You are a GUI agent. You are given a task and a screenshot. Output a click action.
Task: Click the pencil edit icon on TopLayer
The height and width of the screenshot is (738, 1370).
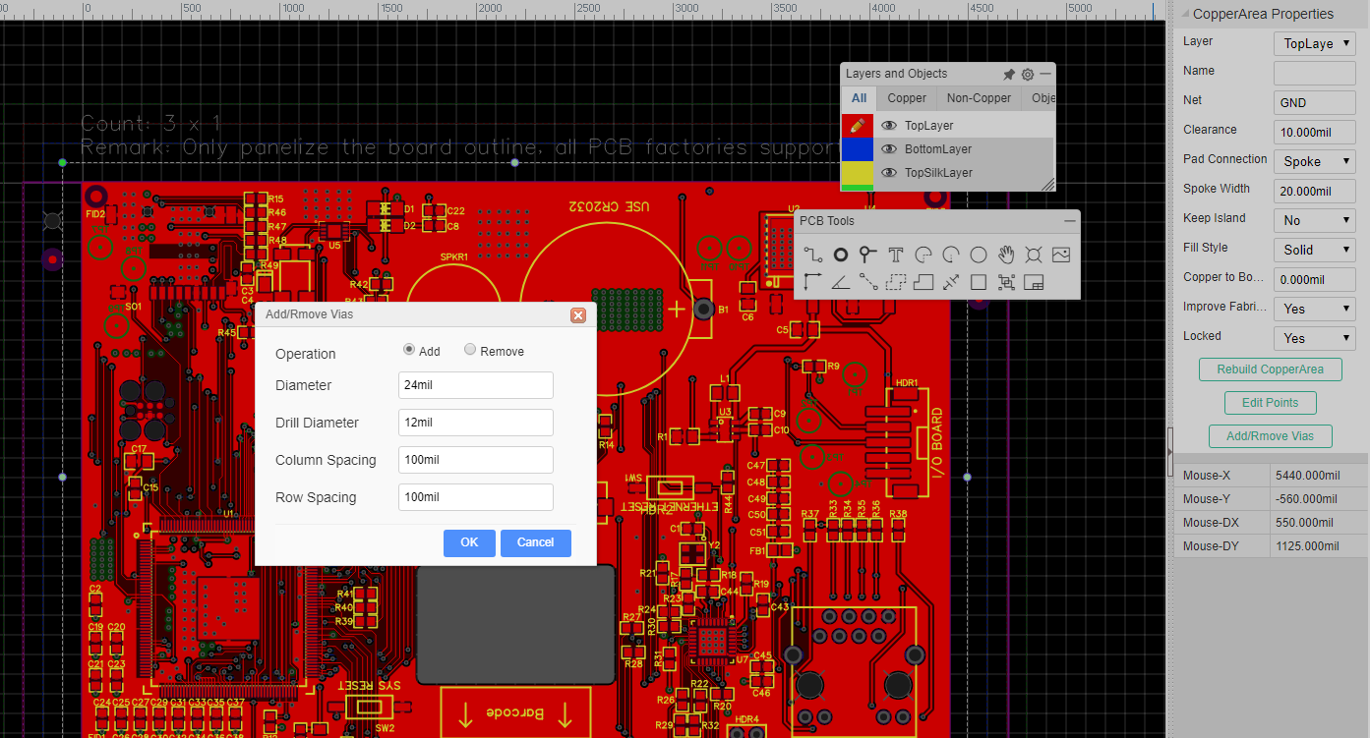click(x=857, y=126)
